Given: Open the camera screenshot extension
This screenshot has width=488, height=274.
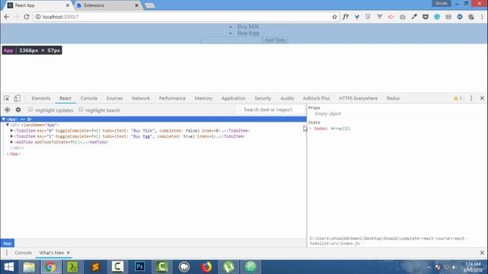Looking at the screenshot, I should click(x=403, y=17).
